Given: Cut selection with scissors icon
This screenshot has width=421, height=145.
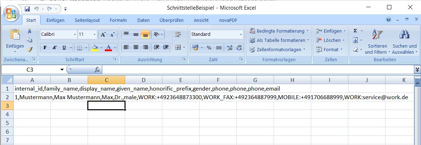Looking at the screenshot, I should (30, 31).
